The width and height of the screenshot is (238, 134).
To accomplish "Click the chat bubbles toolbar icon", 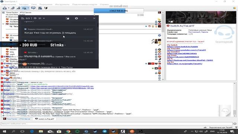I will click(33, 8).
